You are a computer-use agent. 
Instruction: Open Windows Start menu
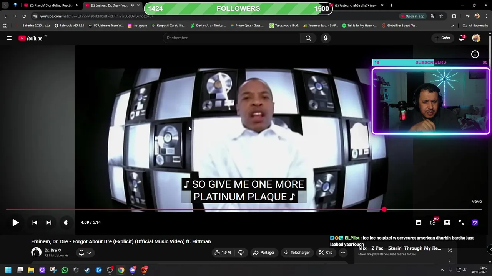click(8, 270)
